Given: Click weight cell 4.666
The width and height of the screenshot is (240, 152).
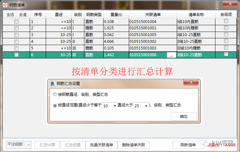Looking at the screenshot, I should (116, 42).
